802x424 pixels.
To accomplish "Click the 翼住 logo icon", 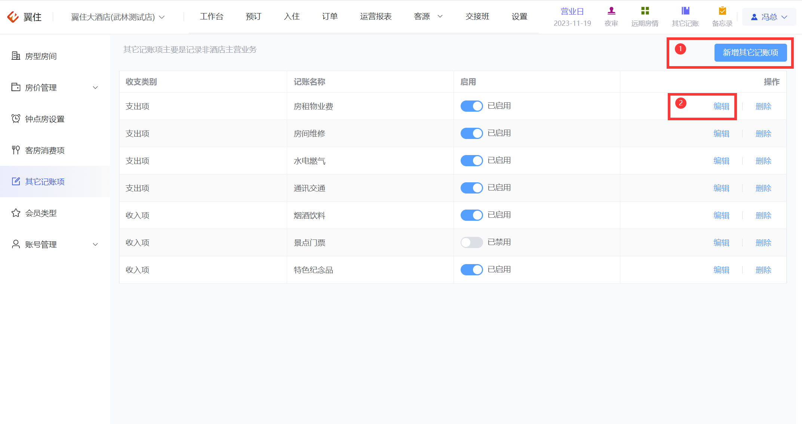I will click(x=13, y=17).
